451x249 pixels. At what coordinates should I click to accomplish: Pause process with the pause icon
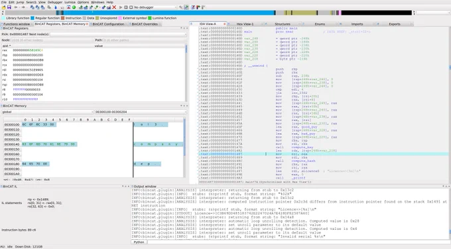(x=126, y=7)
